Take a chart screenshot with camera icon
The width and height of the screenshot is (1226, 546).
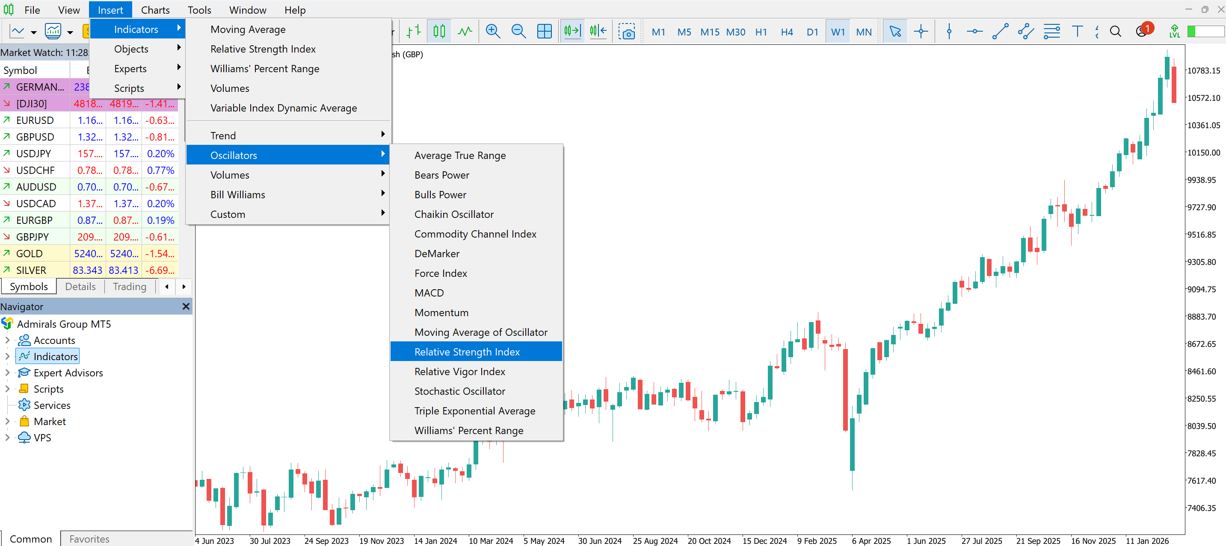click(x=627, y=32)
